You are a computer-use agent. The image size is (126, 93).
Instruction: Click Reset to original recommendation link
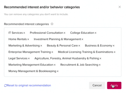27,85
